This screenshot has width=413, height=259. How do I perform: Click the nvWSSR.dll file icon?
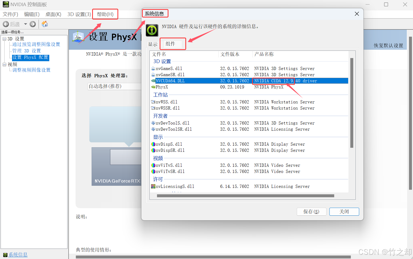(x=153, y=108)
